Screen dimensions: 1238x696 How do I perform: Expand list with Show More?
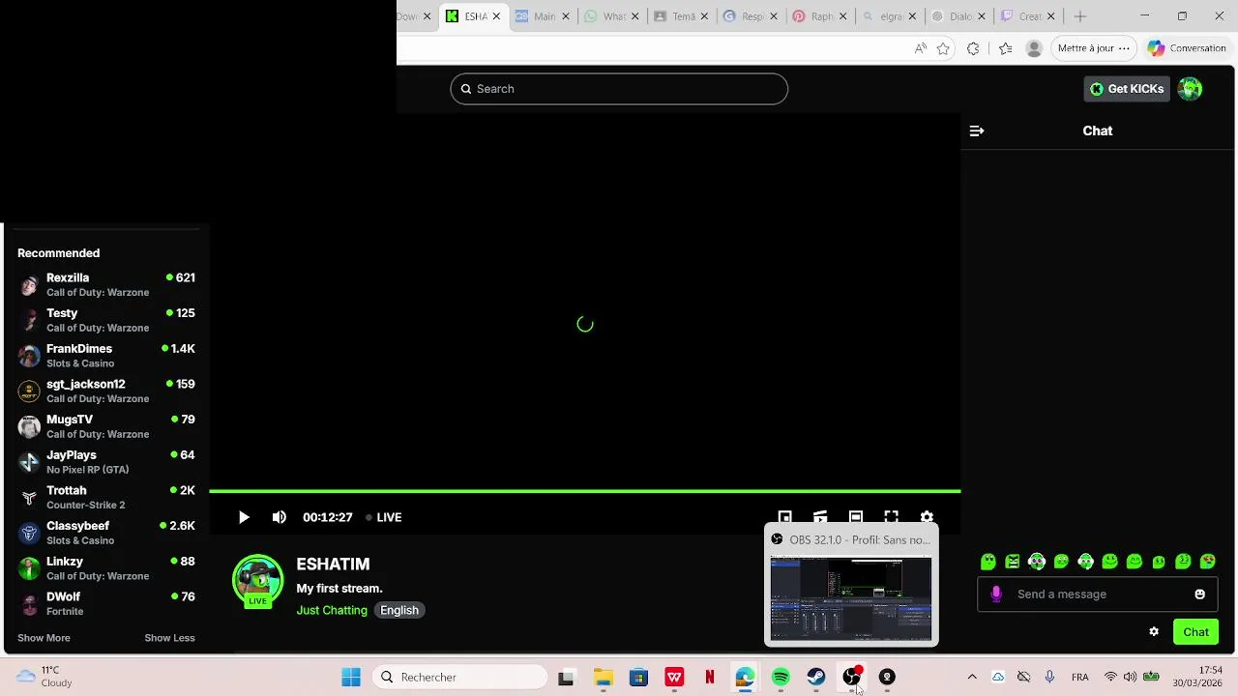(x=44, y=638)
